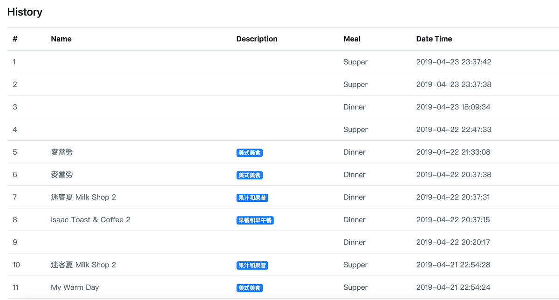Click the Meal column header
This screenshot has width=559, height=300.
tap(352, 39)
